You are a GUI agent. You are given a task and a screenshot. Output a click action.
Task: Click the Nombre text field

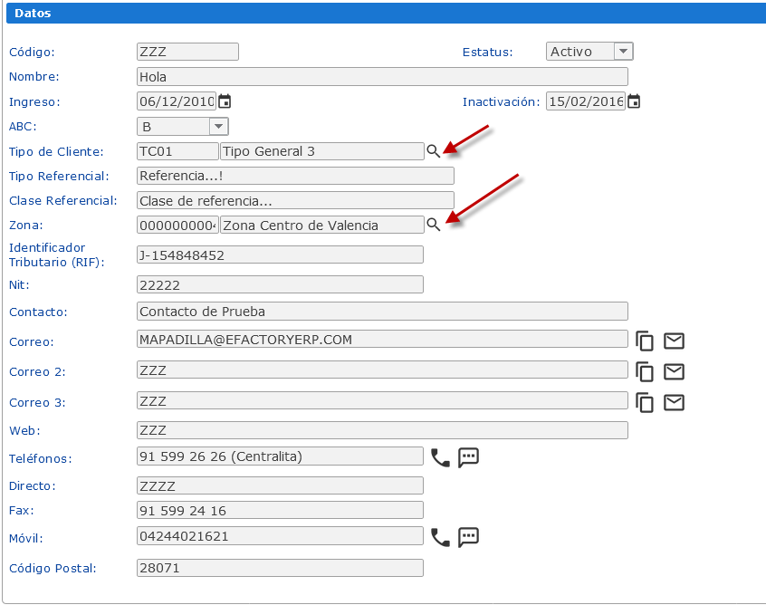[381, 77]
